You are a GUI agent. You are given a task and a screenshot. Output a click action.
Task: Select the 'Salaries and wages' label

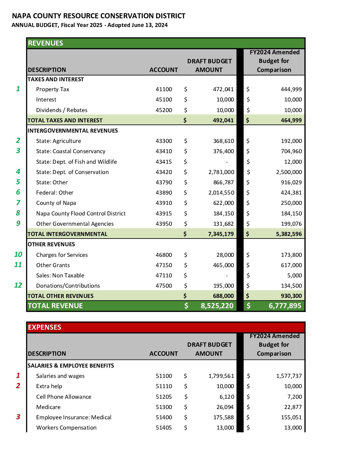(60, 376)
